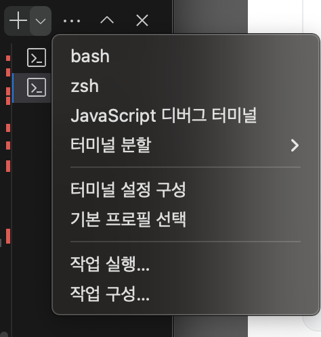321x337 pixels.
Task: Select the first terminal icon in list
Action: point(37,58)
